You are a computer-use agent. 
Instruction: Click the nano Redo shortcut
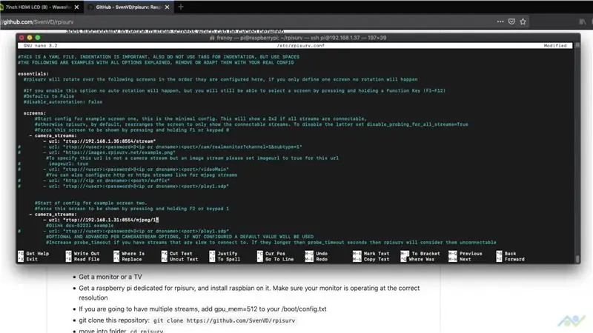click(317, 260)
